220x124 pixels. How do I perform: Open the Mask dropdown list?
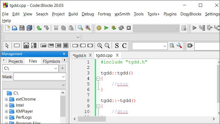tap(64, 77)
